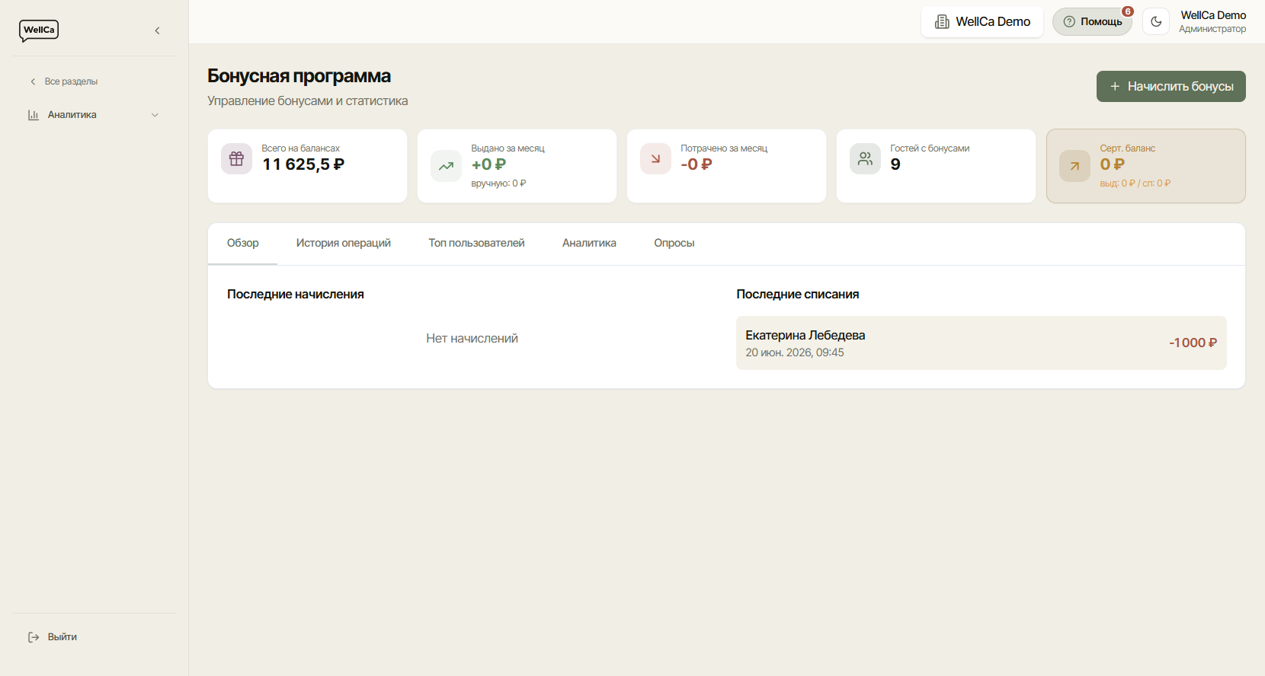Click the -1000 ₽ write-off amount

point(1193,343)
